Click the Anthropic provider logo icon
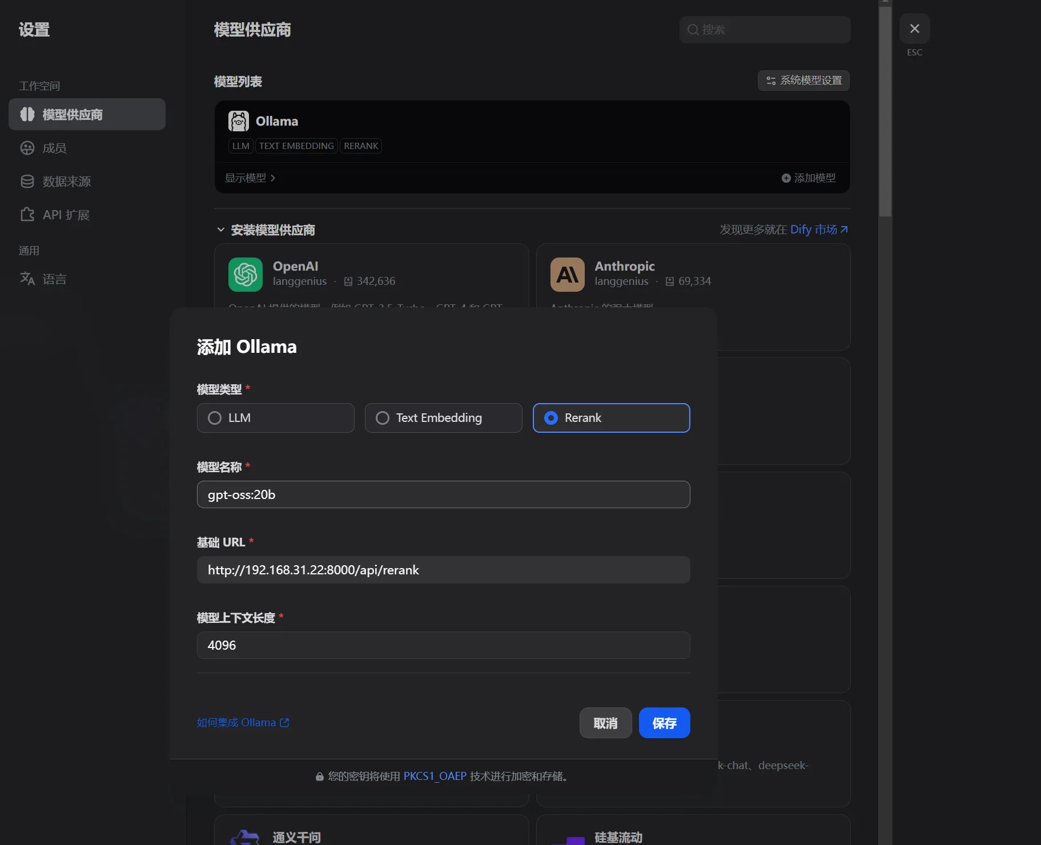Viewport: 1041px width, 845px height. pos(567,275)
